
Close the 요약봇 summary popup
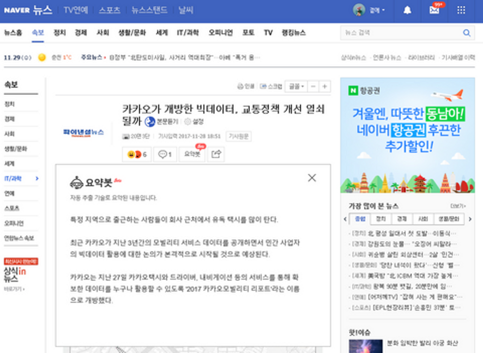tap(312, 178)
